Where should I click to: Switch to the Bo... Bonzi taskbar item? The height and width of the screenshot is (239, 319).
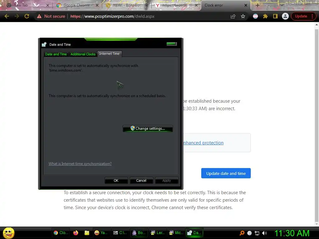[x=139, y=233]
